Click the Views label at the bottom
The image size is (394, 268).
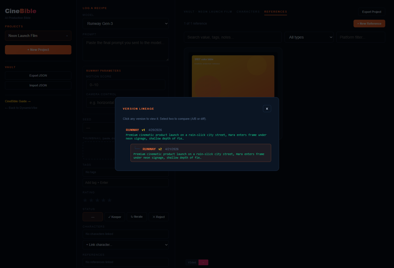pos(192,262)
